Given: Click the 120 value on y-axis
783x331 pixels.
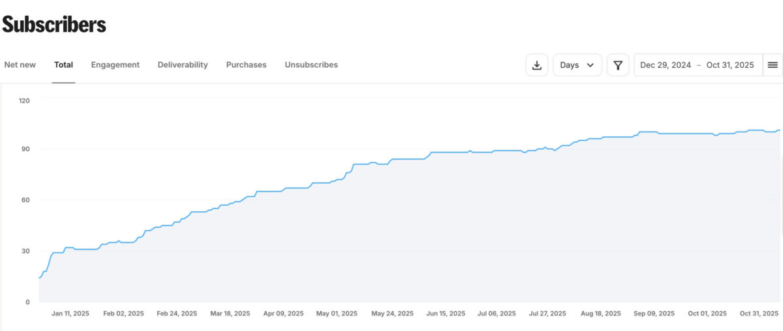Looking at the screenshot, I should 25,100.
